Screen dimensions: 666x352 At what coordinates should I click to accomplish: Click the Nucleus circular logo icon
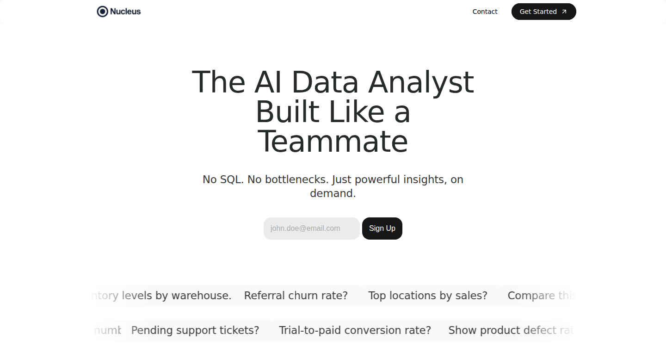click(102, 12)
